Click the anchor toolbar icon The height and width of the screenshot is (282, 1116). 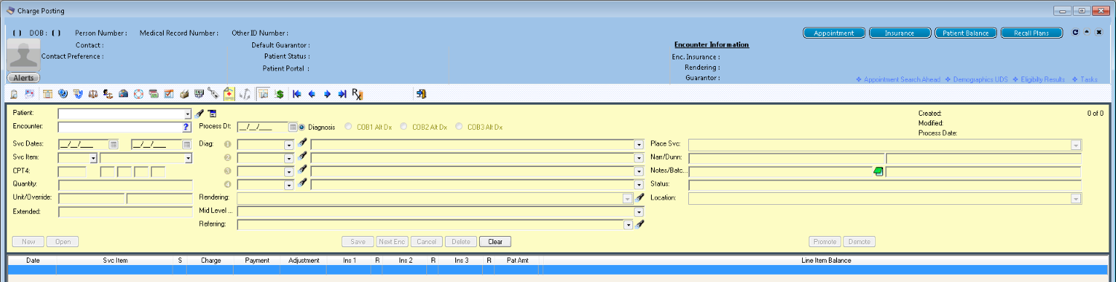click(x=245, y=94)
